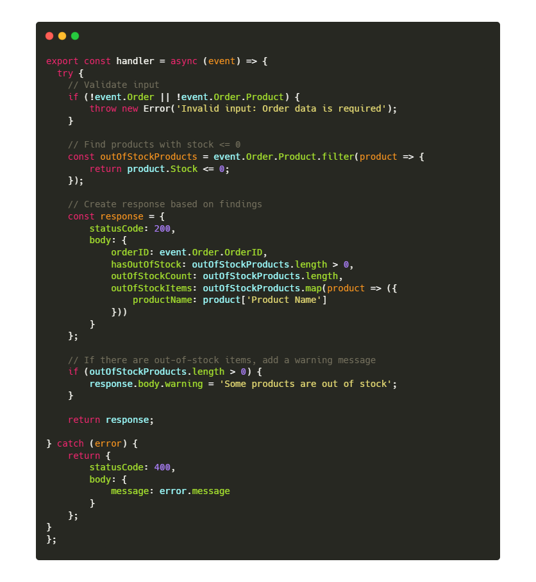The image size is (536, 582).
Task: Click the red close dot
Action: tap(49, 36)
